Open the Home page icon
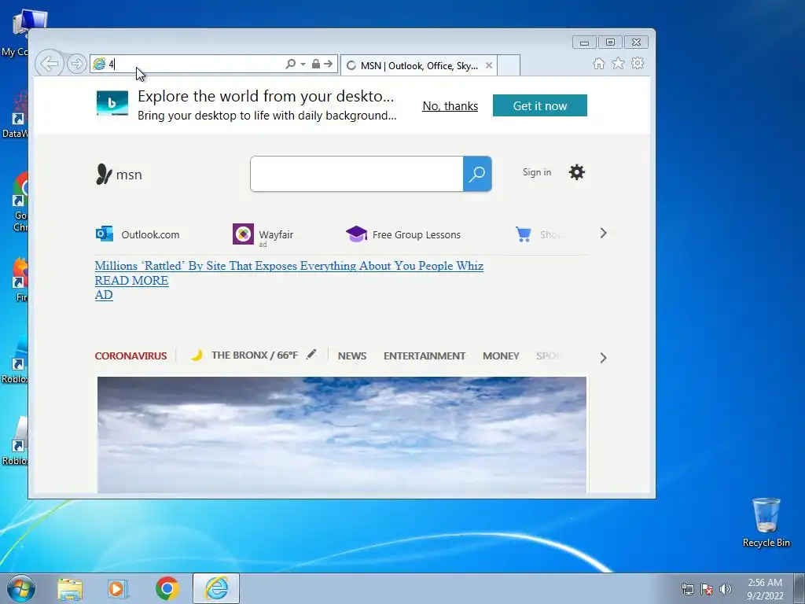Screen dimensions: 805x604 click(598, 63)
